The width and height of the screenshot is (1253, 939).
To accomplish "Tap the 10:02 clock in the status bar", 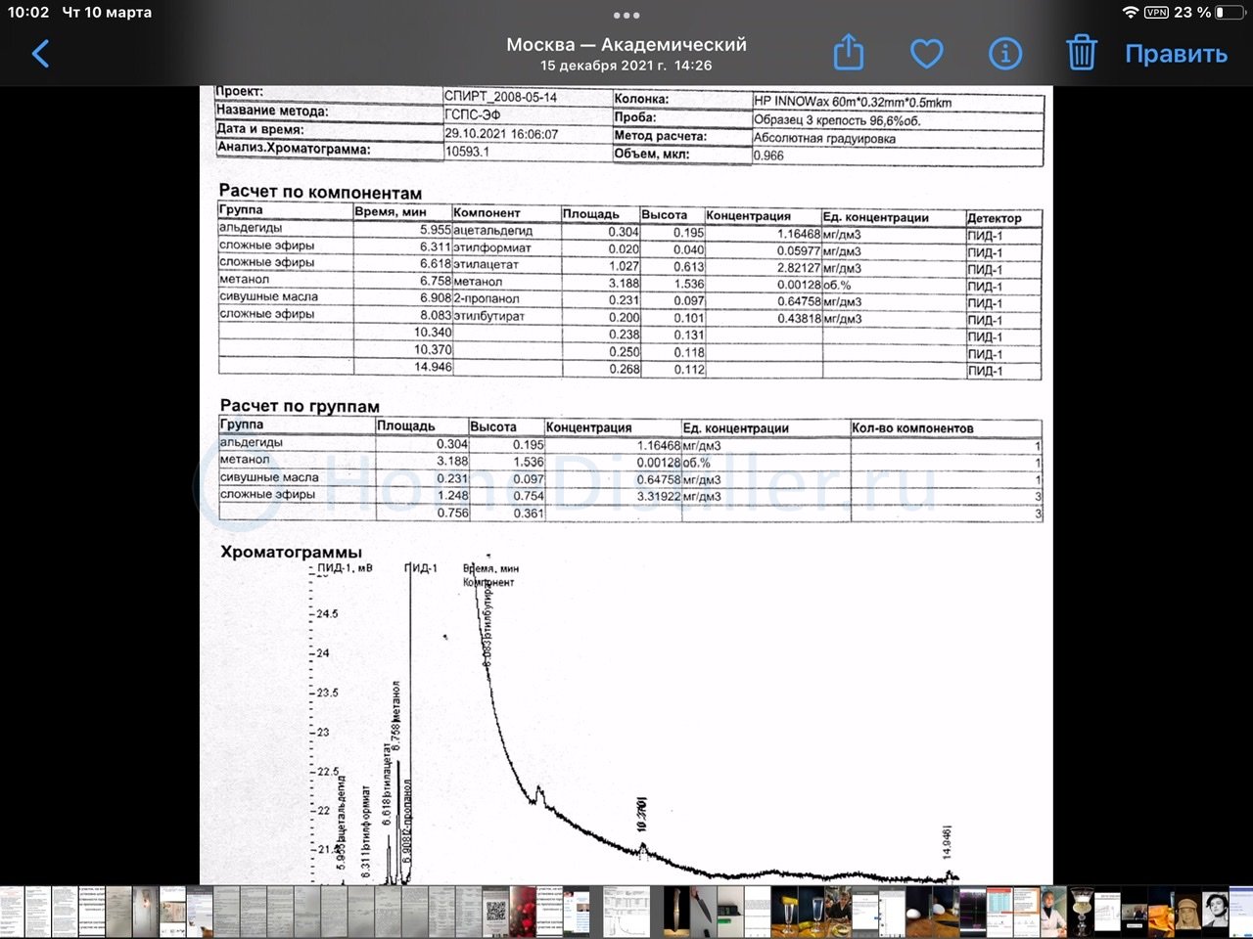I will pos(28,13).
